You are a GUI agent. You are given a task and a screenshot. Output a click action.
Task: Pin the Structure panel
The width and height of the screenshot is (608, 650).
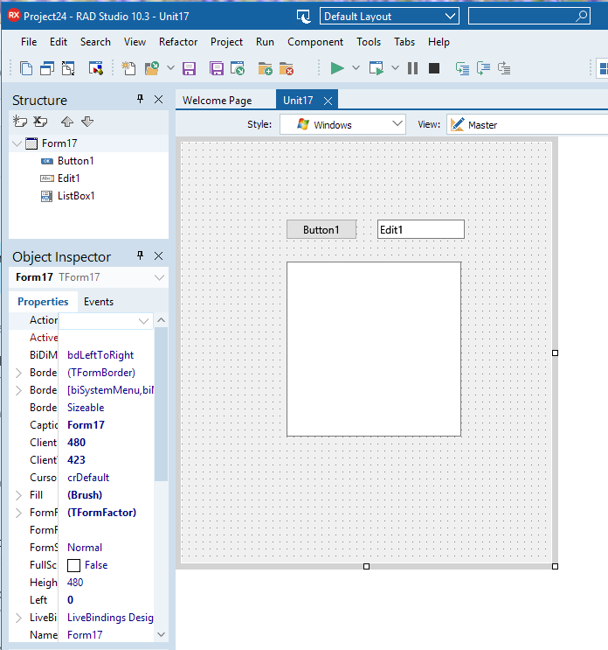coord(140,100)
